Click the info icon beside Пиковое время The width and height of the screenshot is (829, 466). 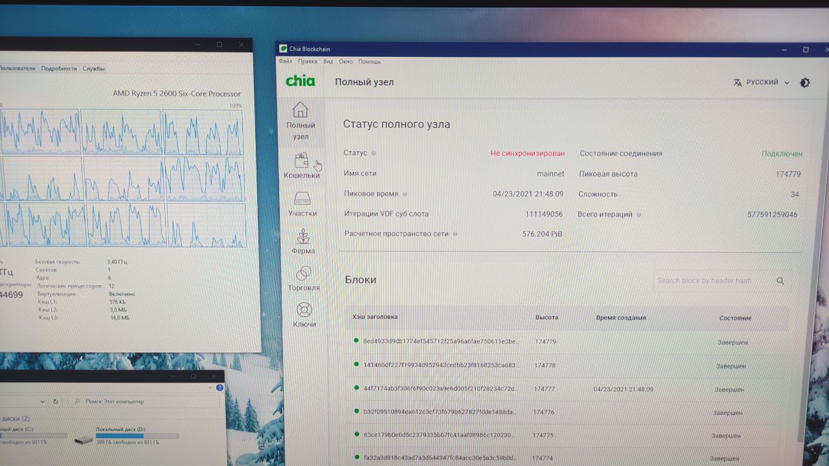tap(405, 194)
